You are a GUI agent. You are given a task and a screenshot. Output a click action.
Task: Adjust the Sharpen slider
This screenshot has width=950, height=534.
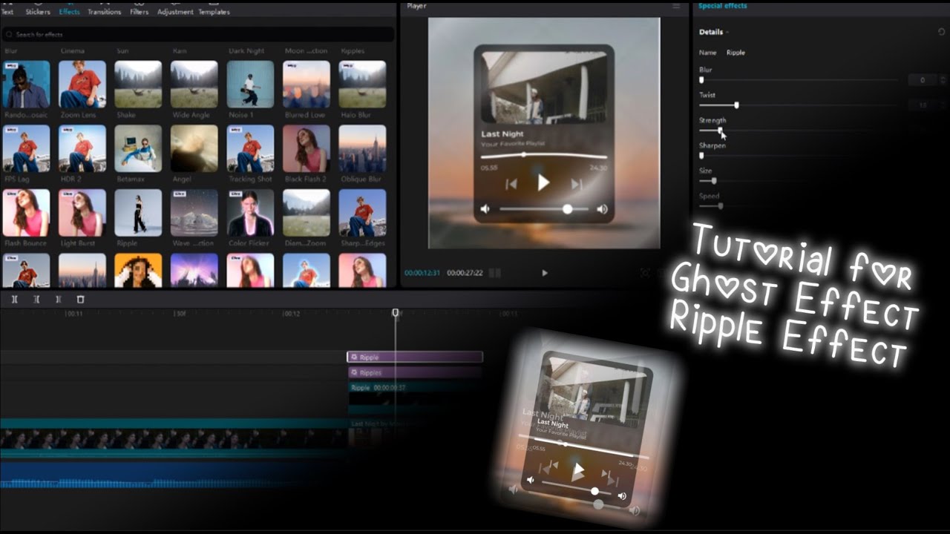[x=799, y=156]
